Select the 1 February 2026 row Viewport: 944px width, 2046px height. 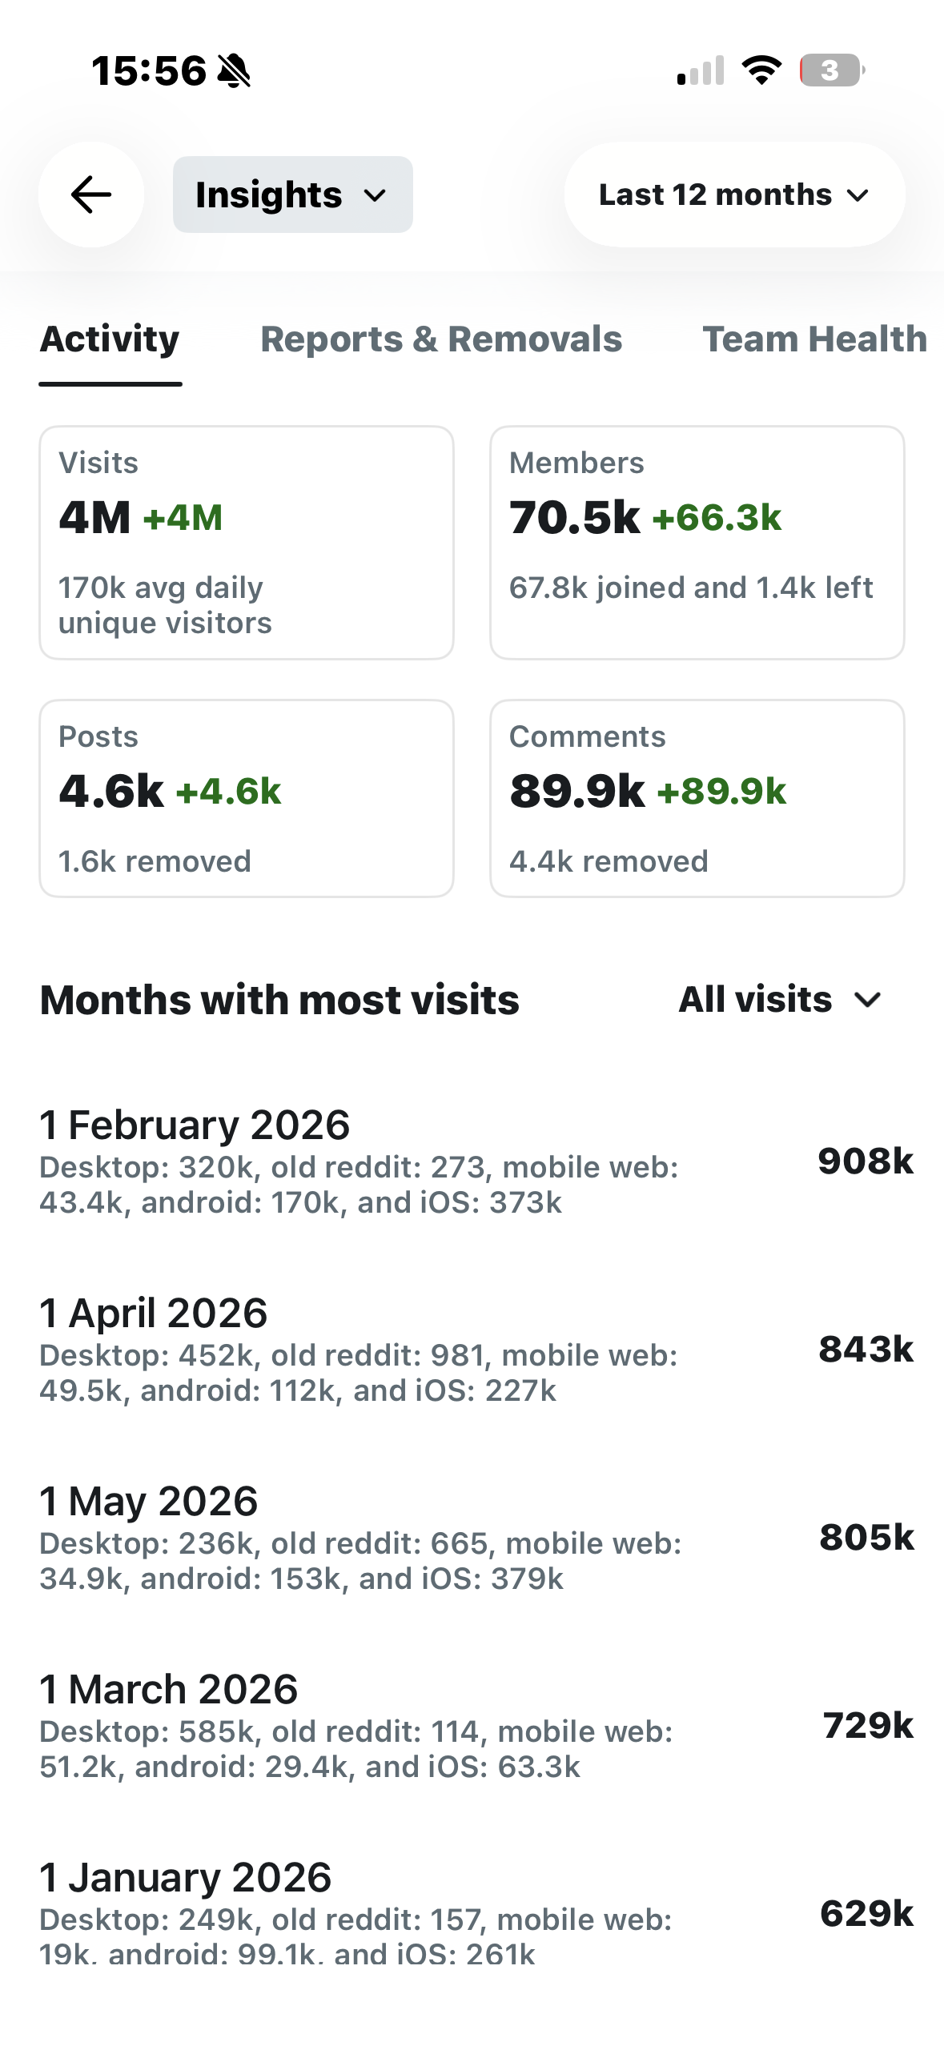click(x=476, y=1161)
